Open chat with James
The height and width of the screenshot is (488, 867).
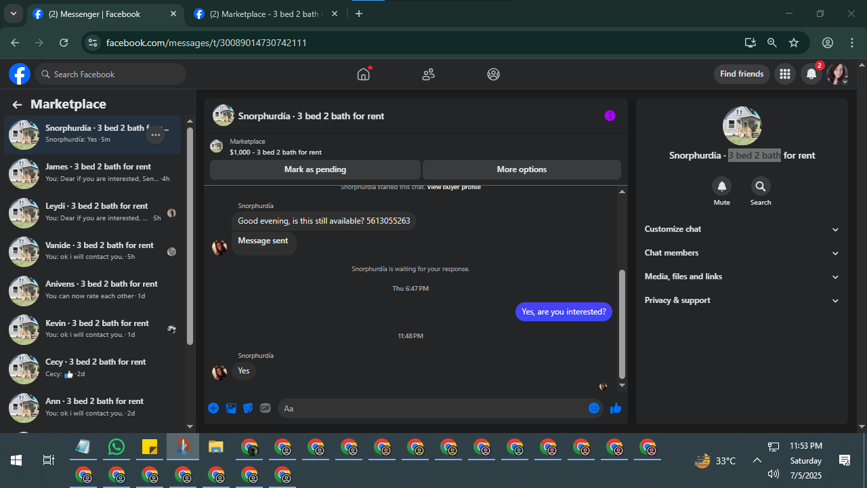point(93,174)
